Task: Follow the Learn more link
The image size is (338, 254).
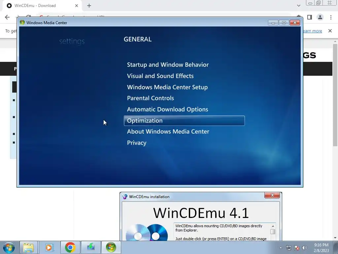Action: click(x=312, y=31)
